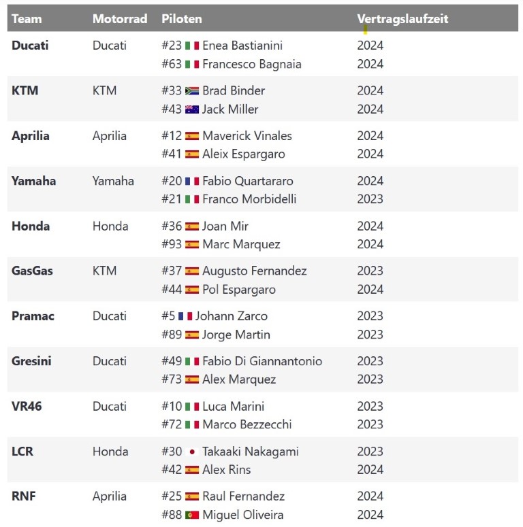Click the South African flag next to Brad Binder
The height and width of the screenshot is (527, 523).
pos(192,90)
